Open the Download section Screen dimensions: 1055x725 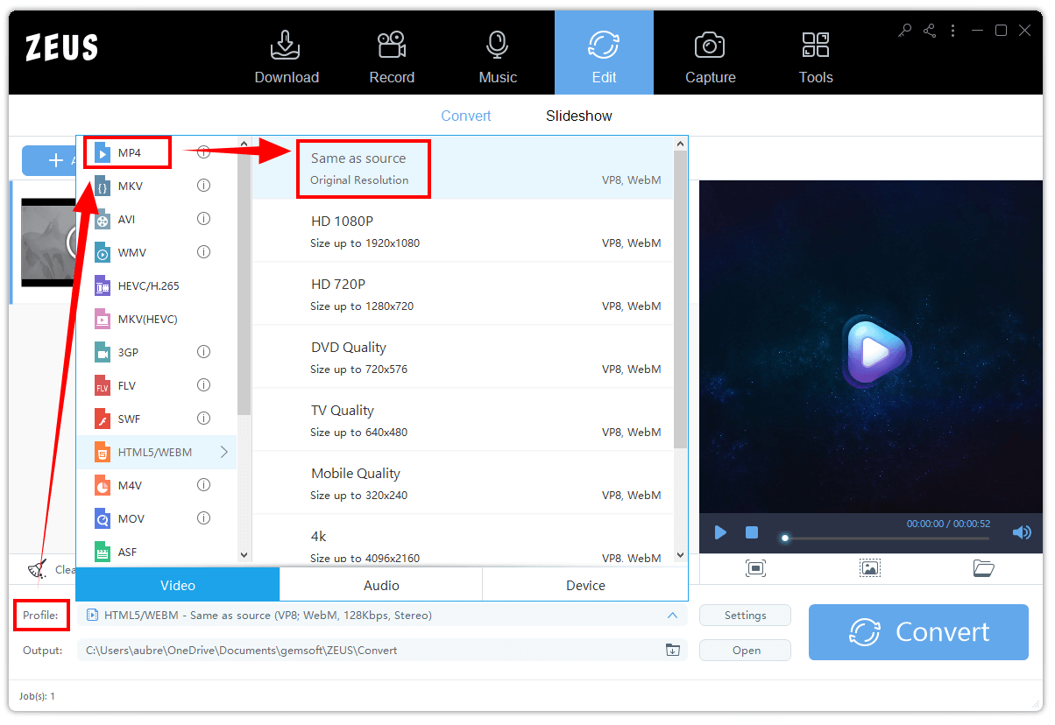[x=287, y=56]
